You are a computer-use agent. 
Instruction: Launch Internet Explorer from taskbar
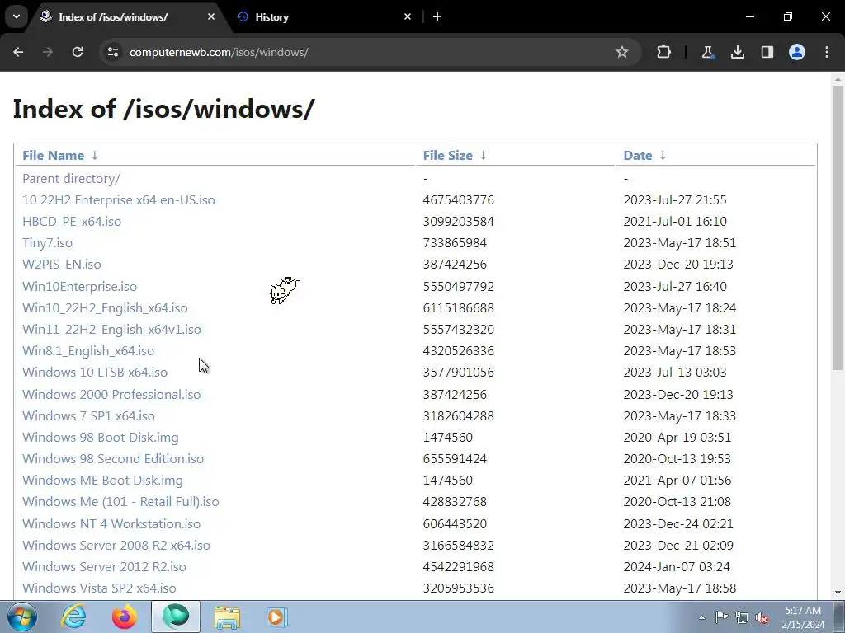point(73,617)
